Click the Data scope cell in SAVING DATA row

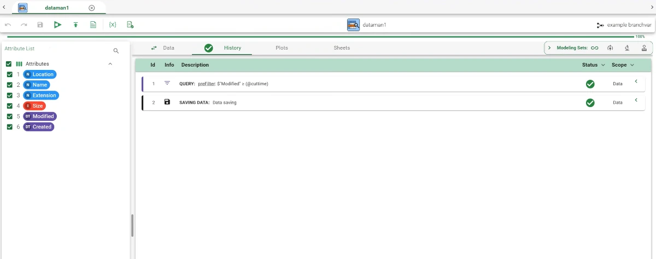tap(618, 103)
